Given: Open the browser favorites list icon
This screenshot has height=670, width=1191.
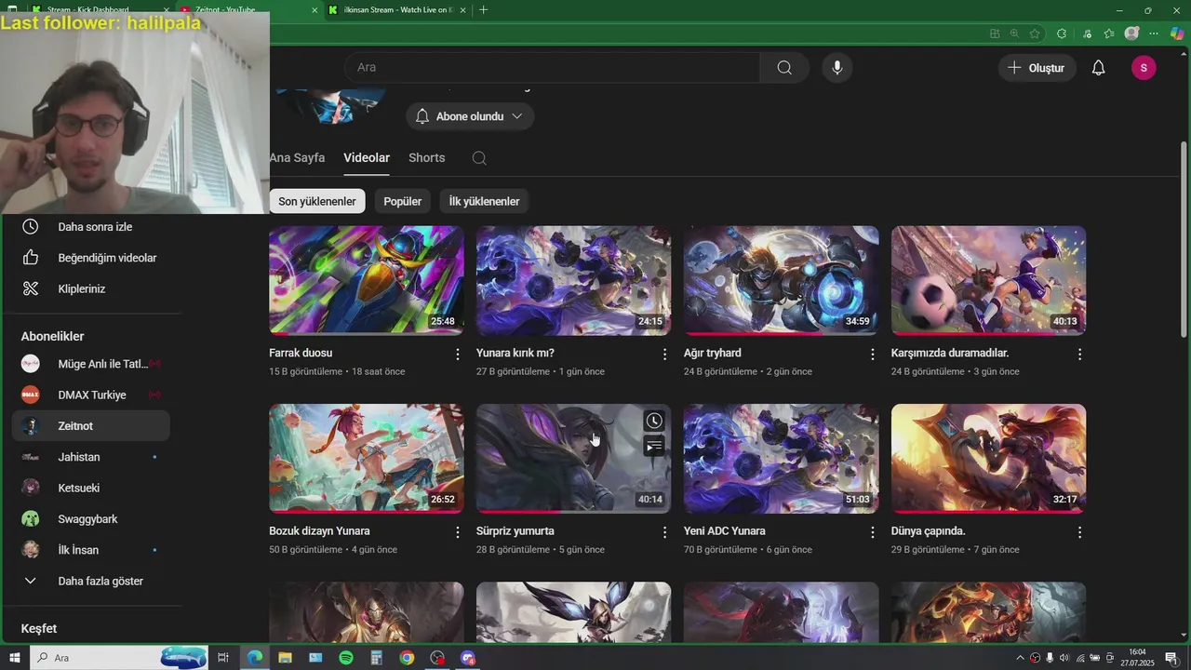Looking at the screenshot, I should [1109, 33].
